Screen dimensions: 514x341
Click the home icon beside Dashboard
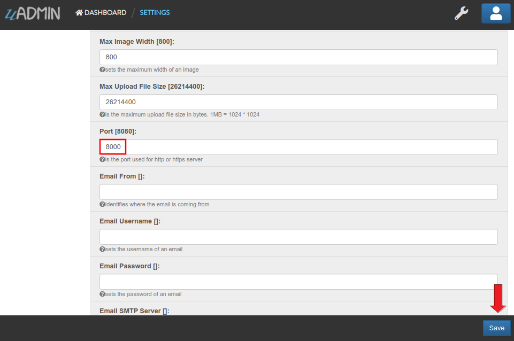coord(79,12)
